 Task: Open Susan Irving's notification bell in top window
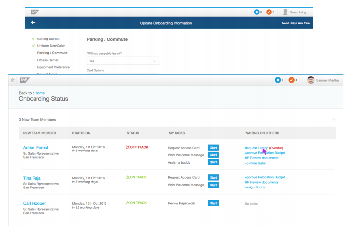[x=257, y=12]
